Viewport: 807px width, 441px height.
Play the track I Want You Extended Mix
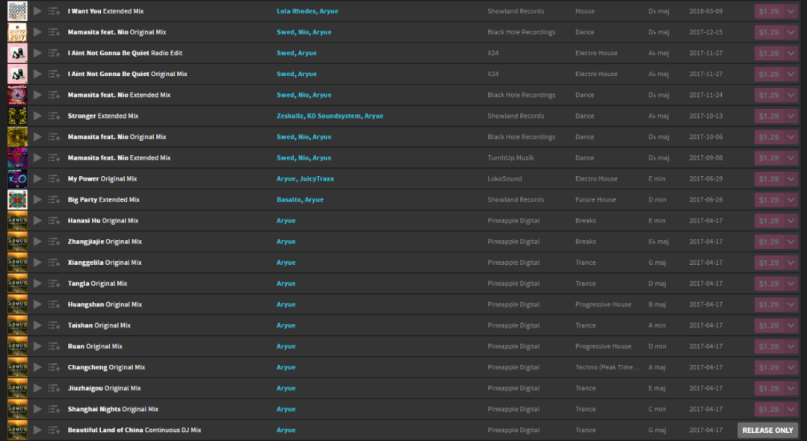point(37,11)
